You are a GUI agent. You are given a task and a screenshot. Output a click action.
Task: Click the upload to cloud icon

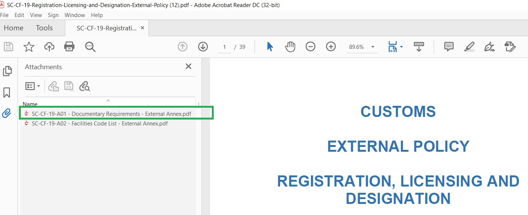[x=49, y=47]
